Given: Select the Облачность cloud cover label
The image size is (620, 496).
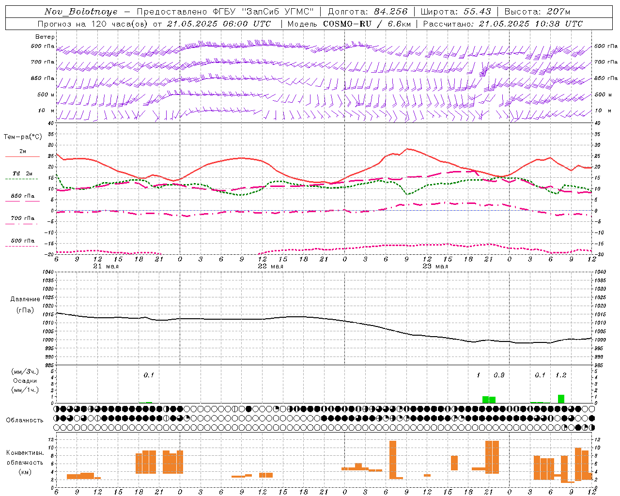Looking at the screenshot, I should pyautogui.click(x=25, y=420).
